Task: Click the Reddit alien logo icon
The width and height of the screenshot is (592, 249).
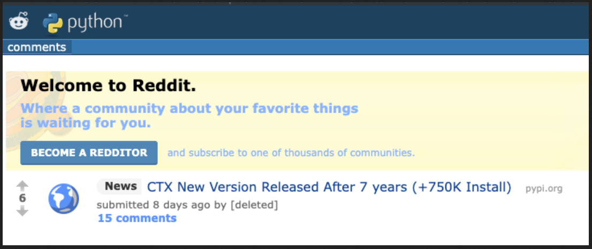Action: point(19,21)
